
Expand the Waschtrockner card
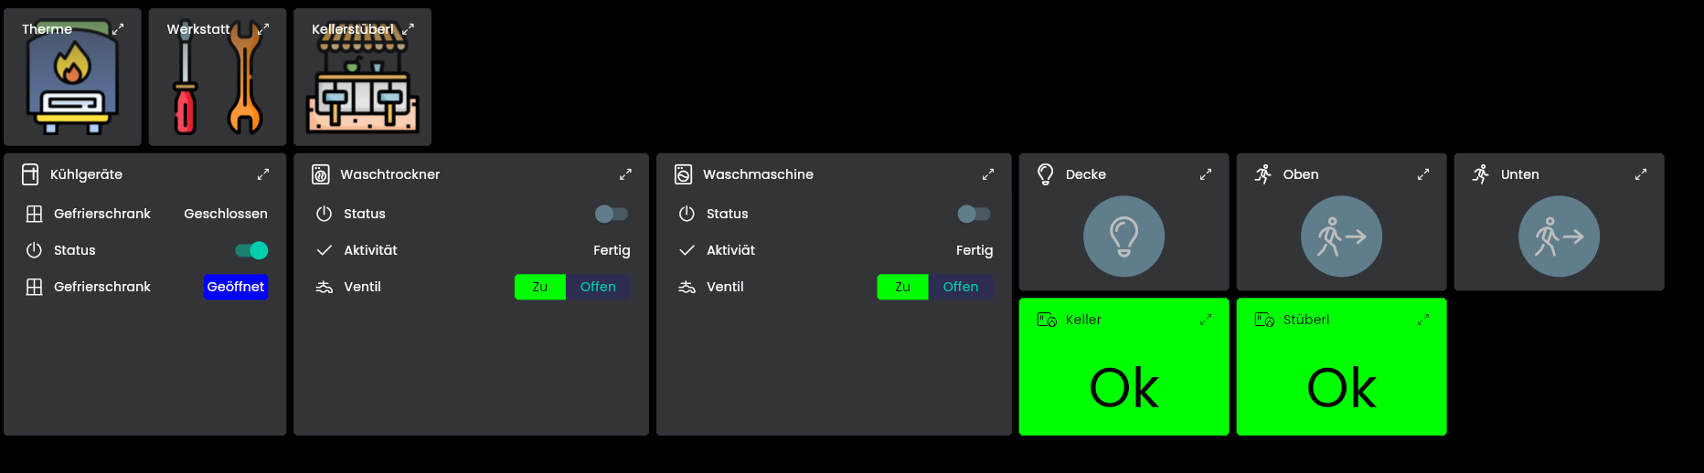click(x=625, y=174)
